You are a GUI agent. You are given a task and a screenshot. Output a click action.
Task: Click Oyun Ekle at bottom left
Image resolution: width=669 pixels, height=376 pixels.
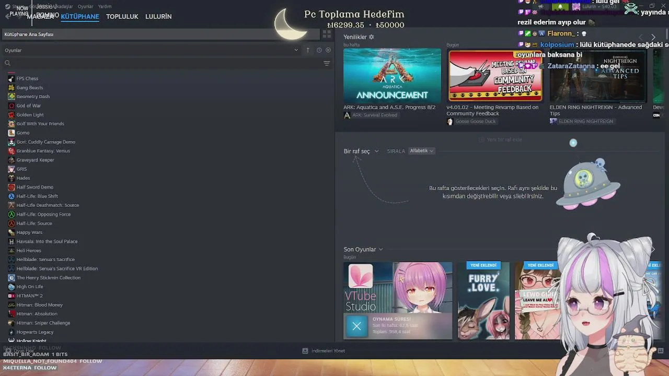tap(19, 351)
